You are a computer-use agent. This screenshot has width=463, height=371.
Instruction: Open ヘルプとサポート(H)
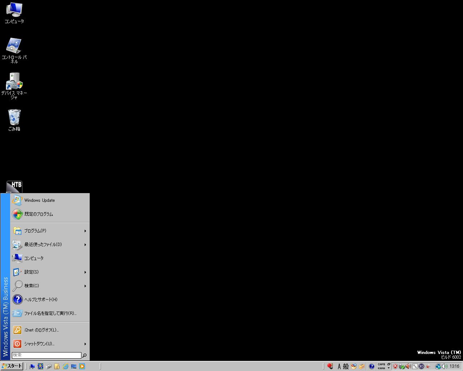click(x=50, y=300)
